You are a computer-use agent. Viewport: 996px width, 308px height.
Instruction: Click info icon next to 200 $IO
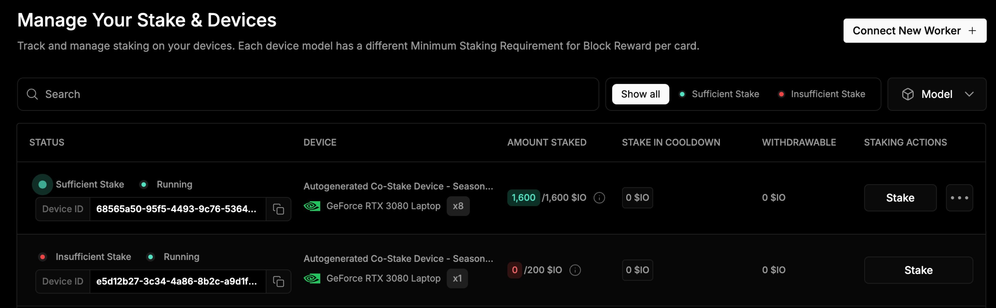[575, 270]
